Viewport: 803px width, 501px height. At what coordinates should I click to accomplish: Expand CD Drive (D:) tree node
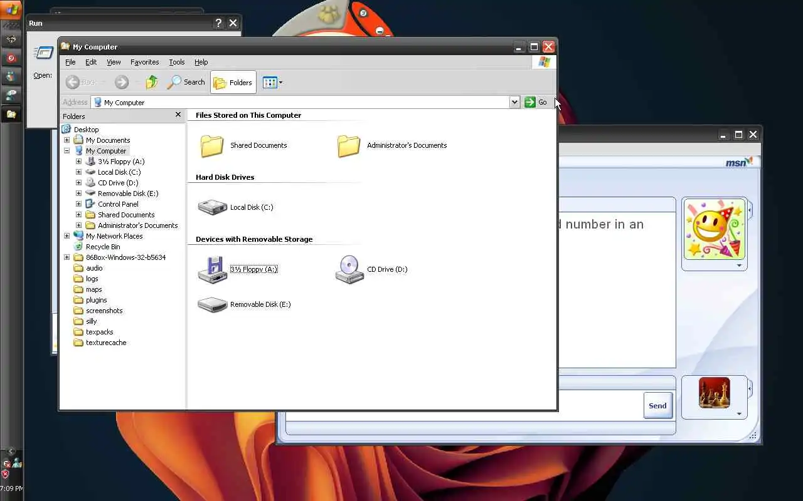[x=78, y=183]
